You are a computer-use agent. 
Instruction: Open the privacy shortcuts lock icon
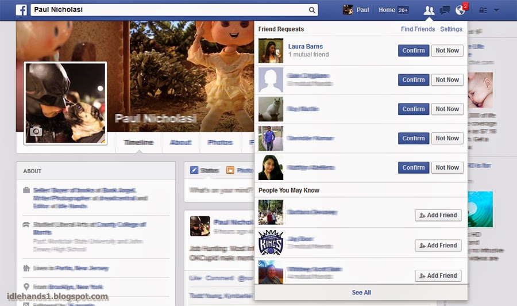pos(483,10)
